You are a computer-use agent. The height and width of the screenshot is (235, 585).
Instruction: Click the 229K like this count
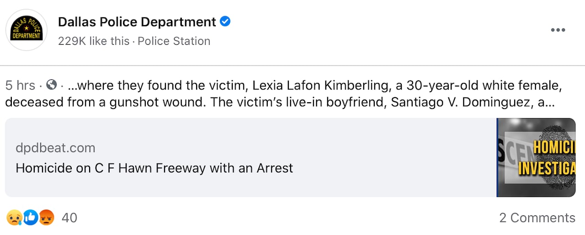pos(94,41)
